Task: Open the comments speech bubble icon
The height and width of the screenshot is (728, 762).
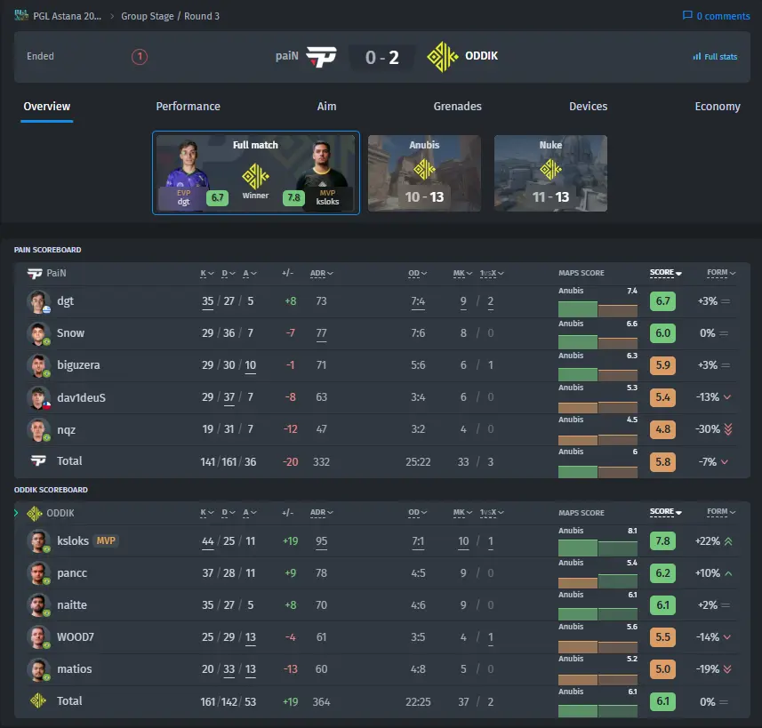Action: point(687,15)
